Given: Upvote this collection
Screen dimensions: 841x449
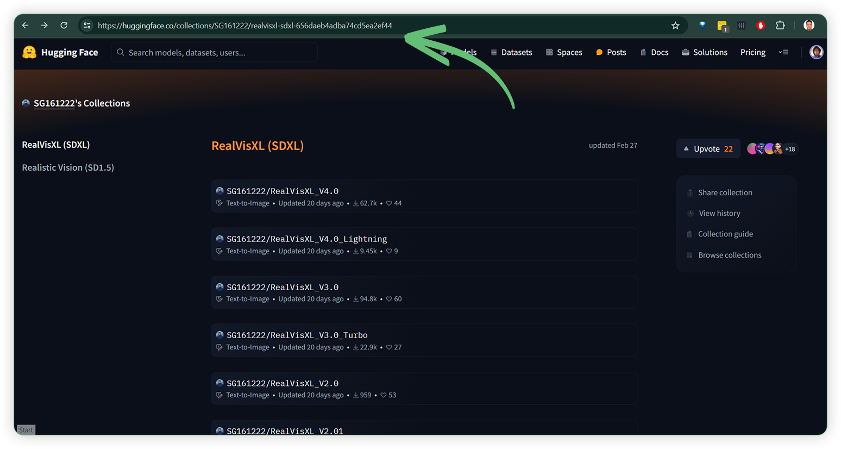Looking at the screenshot, I should [708, 148].
